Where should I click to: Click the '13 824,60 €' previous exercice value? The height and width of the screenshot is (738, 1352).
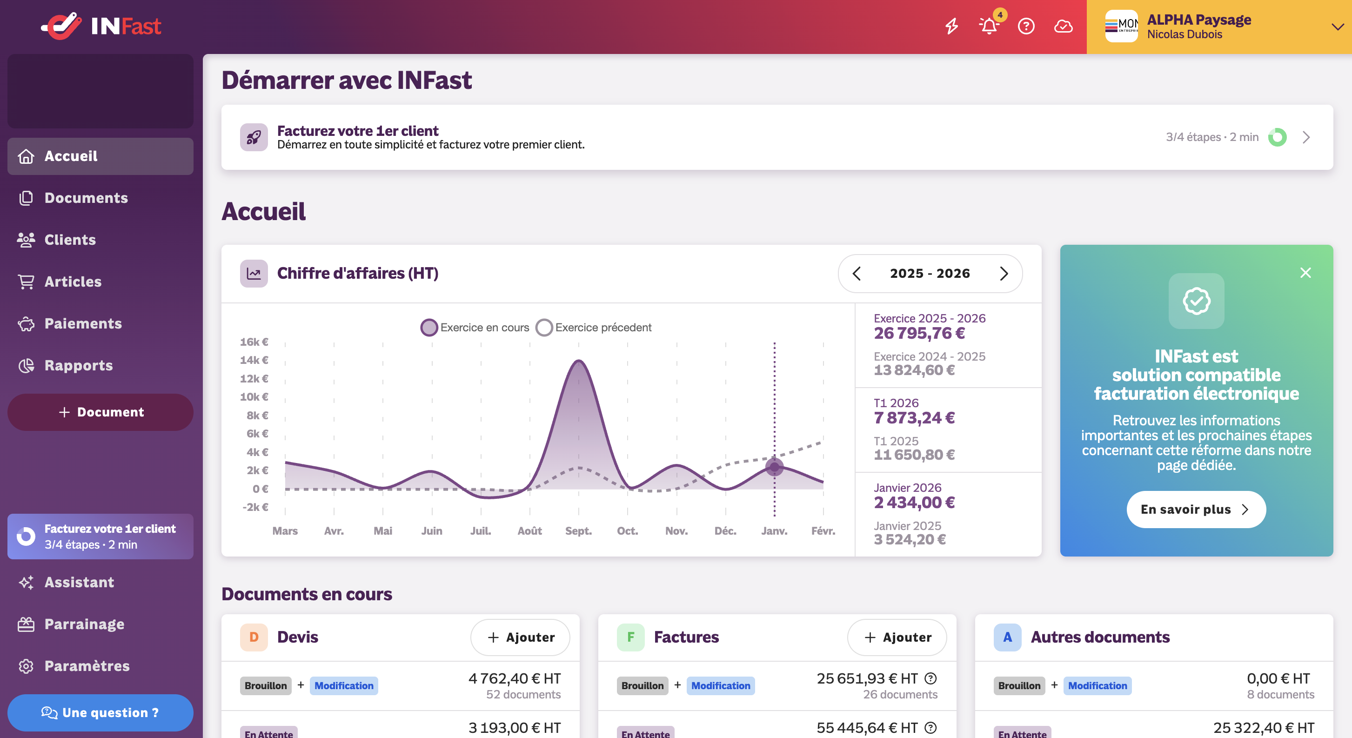(x=914, y=370)
